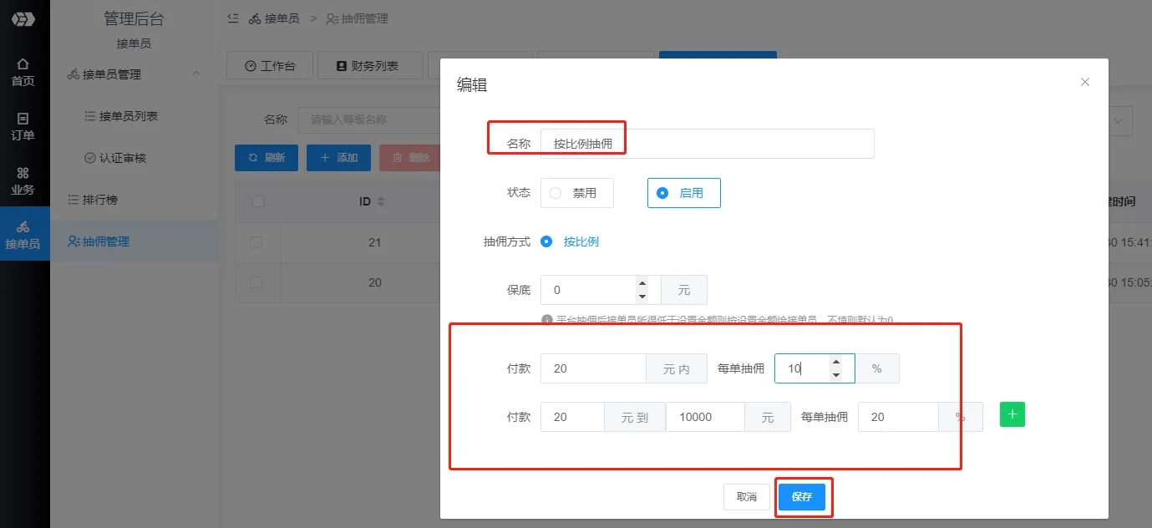Click the 取消 cancel button
1152x528 pixels.
(746, 496)
